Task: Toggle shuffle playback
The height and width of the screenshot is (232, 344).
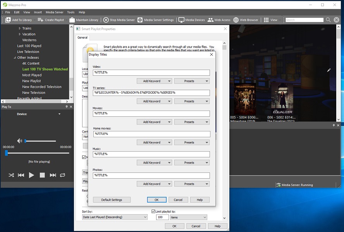Action: click(11, 175)
